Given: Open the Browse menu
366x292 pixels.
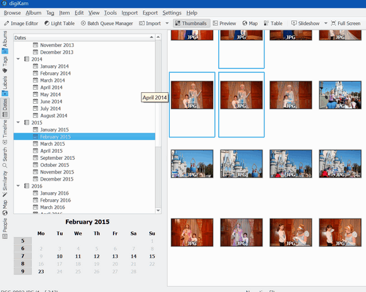Looking at the screenshot, I should tap(12, 13).
